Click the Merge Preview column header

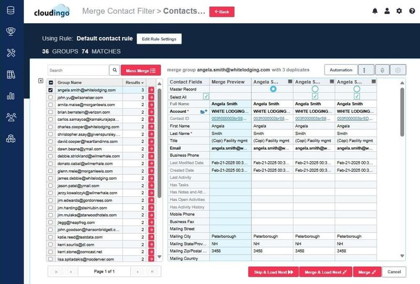point(230,82)
